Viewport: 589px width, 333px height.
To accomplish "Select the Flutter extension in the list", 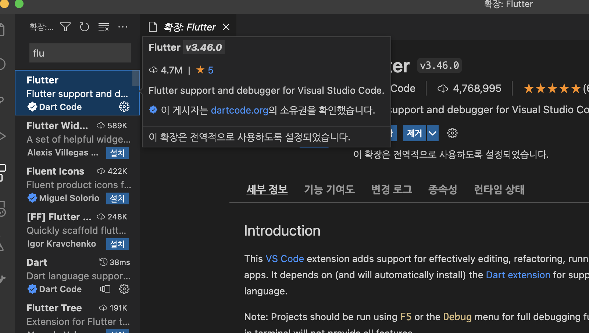I will coord(77,93).
